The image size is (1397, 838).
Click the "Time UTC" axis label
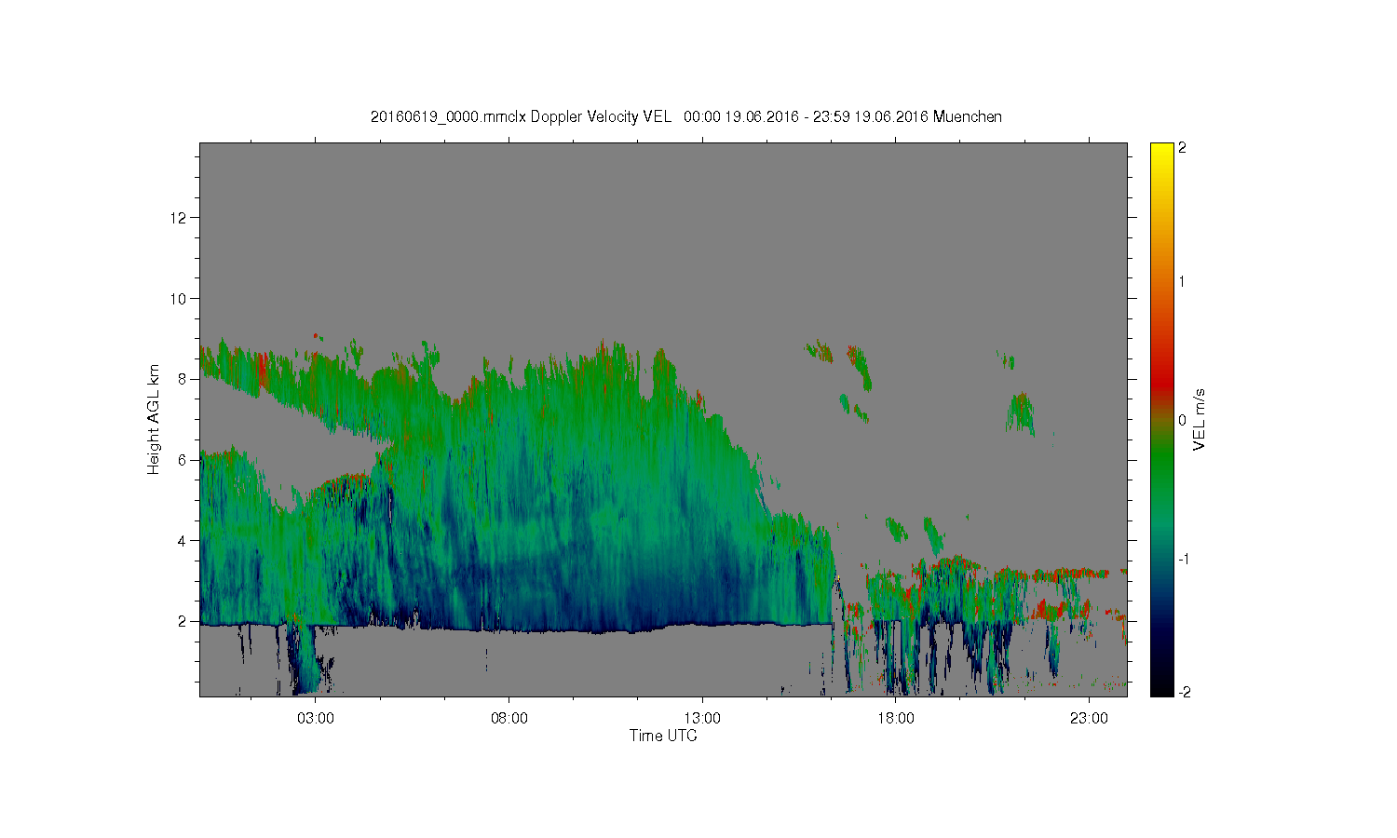[663, 736]
